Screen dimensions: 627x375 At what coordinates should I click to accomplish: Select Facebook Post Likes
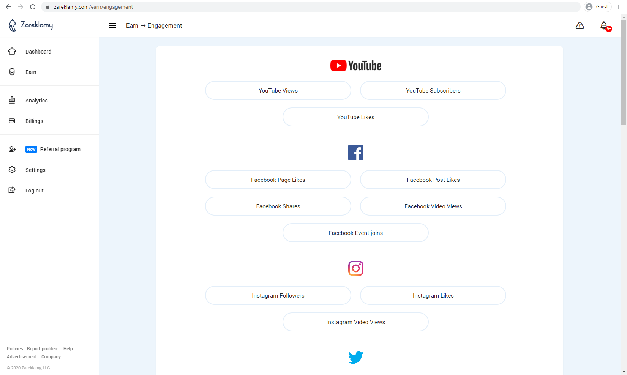(x=433, y=180)
